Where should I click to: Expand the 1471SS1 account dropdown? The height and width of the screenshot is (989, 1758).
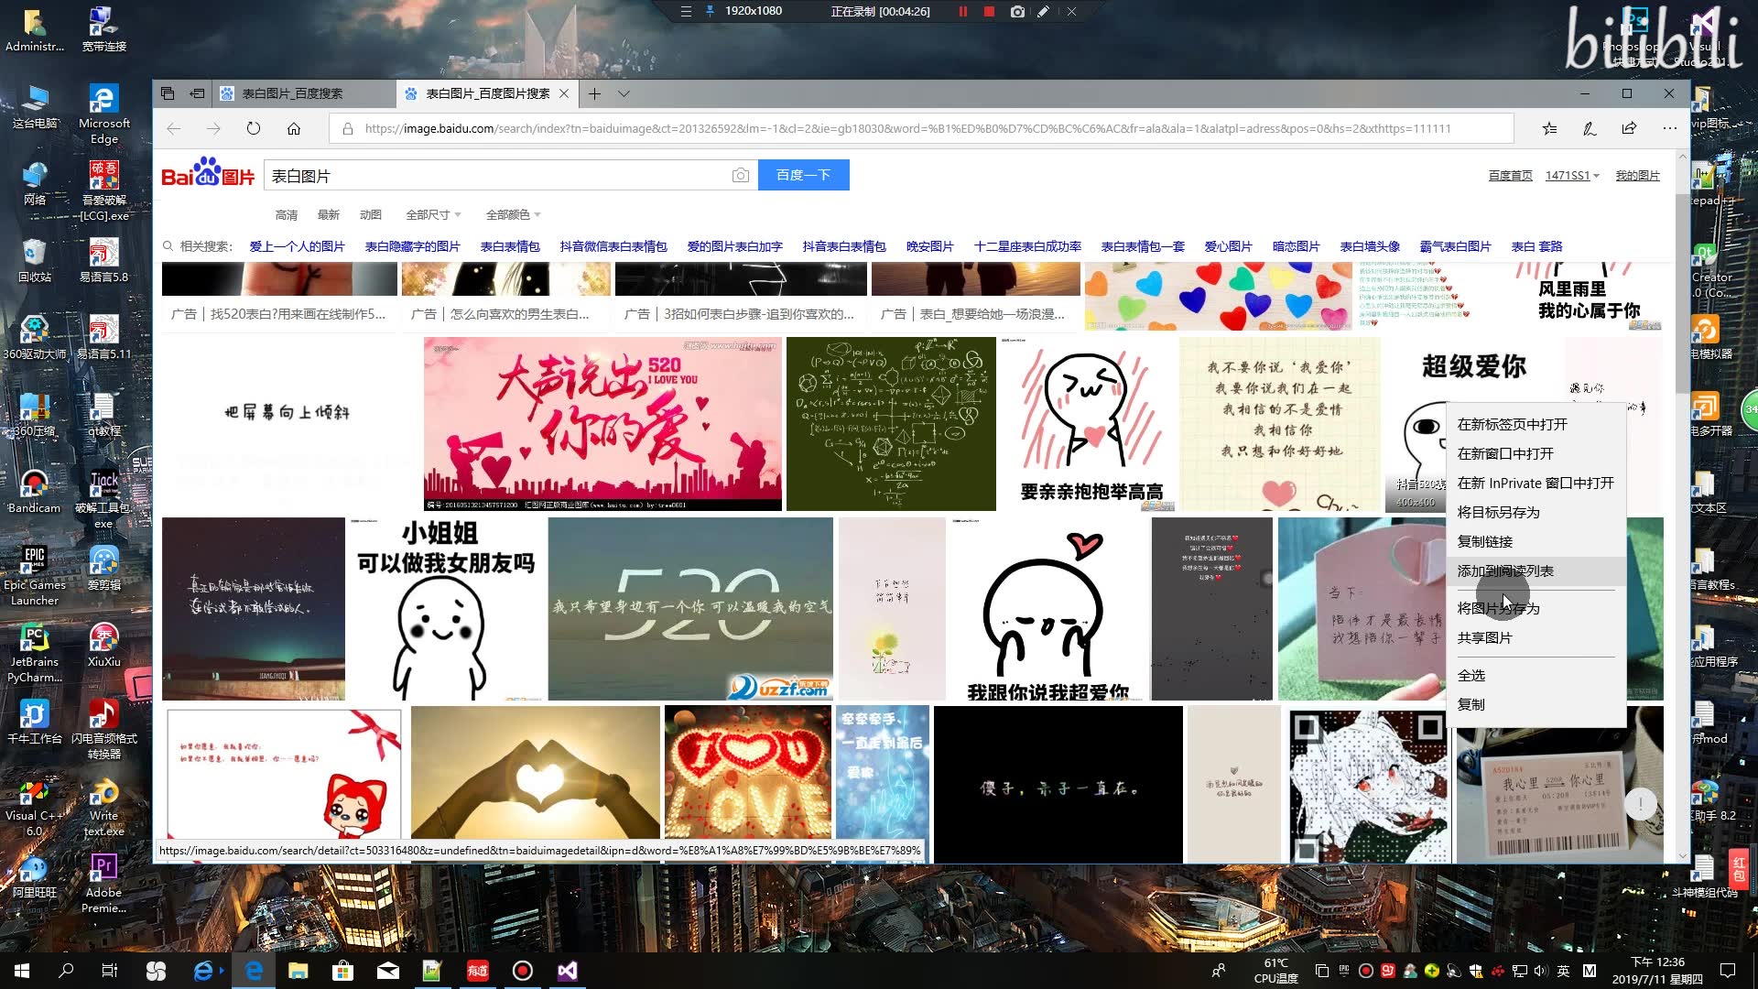tap(1572, 176)
